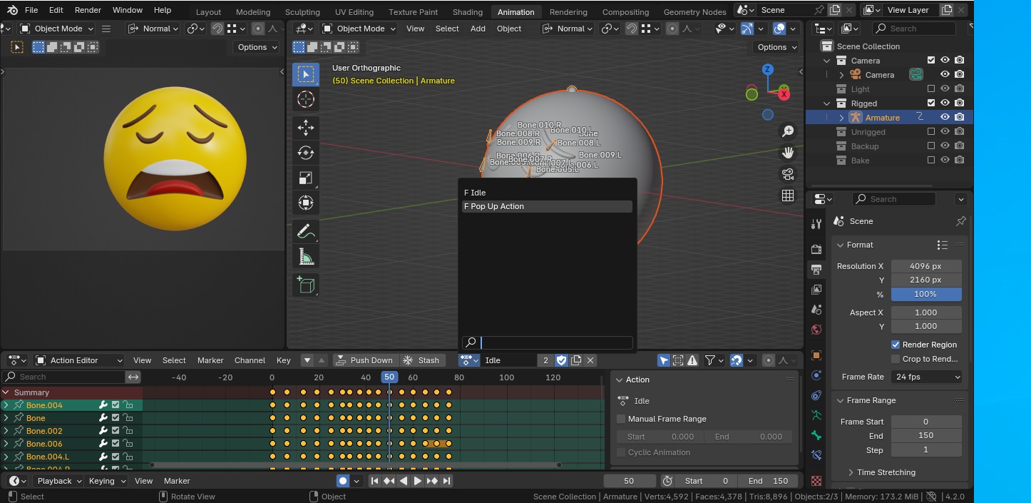Play the animation forward

click(x=418, y=481)
